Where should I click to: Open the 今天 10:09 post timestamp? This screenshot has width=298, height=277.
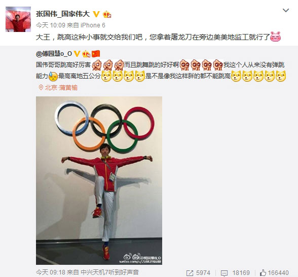tap(51, 25)
